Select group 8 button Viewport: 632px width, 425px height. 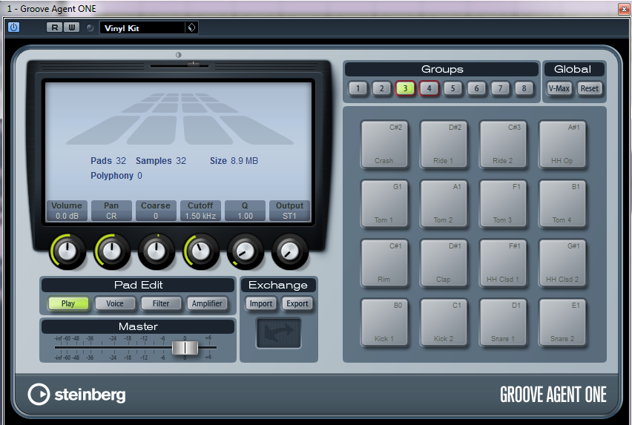524,88
